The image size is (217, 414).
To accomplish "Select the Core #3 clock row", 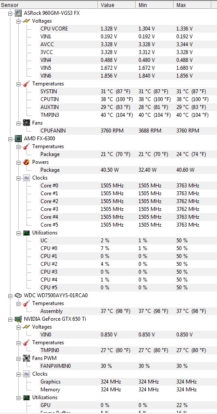I will [126, 209].
